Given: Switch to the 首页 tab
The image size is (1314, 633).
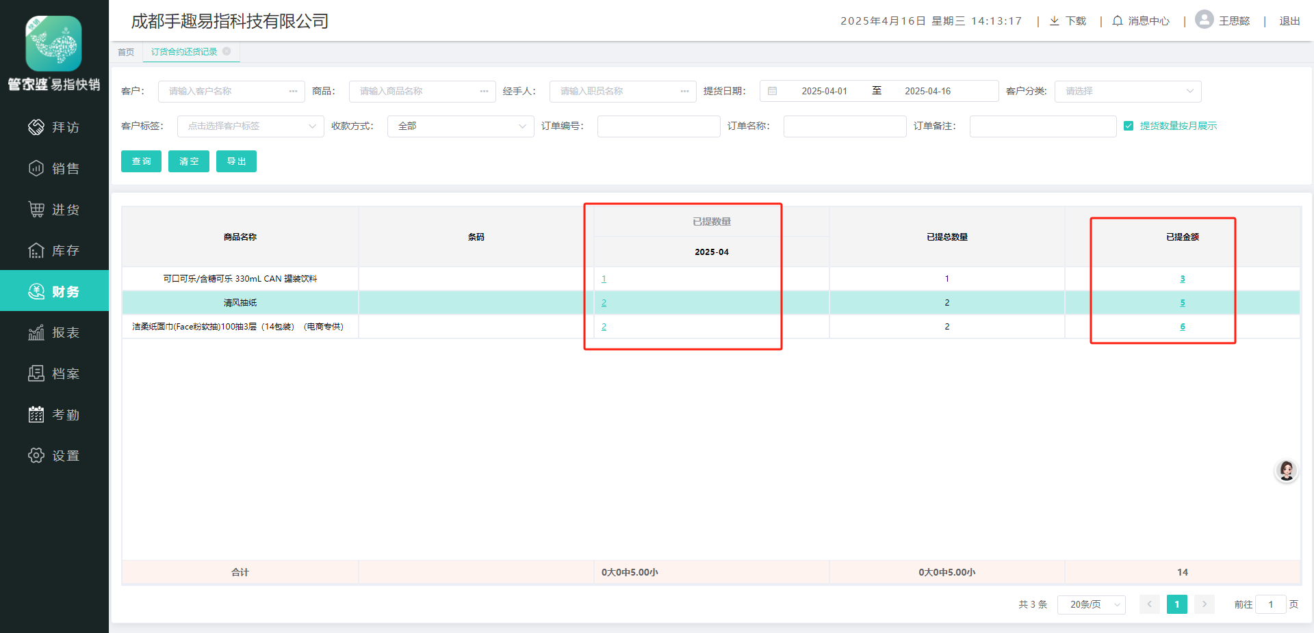Looking at the screenshot, I should click(126, 52).
